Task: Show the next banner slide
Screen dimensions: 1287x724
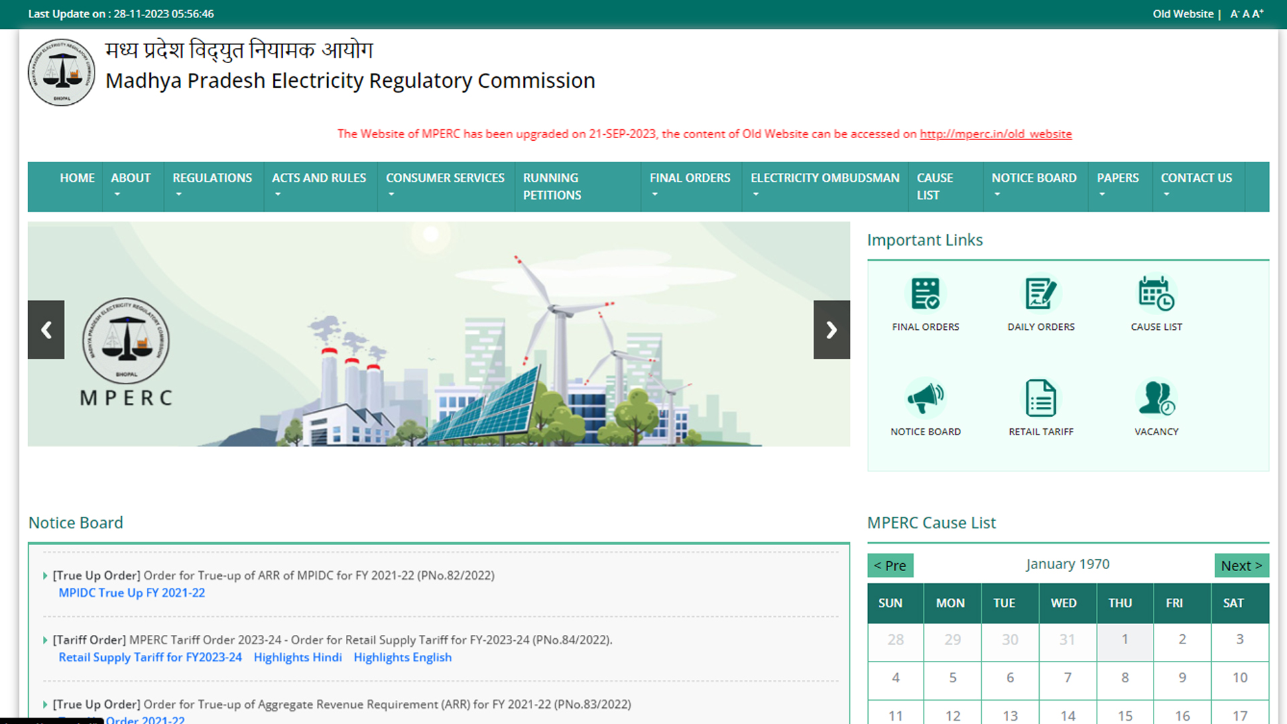Action: [832, 330]
